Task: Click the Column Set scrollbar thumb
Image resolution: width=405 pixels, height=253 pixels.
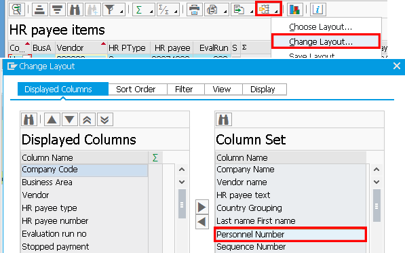Action: pyautogui.click(x=377, y=206)
